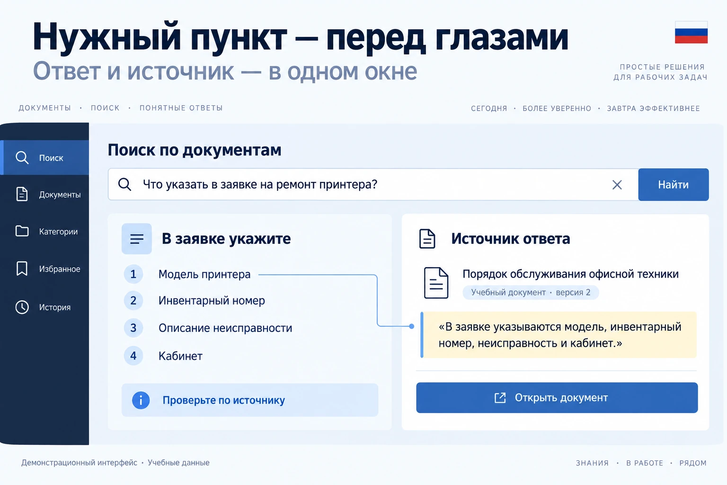Image resolution: width=727 pixels, height=485 pixels.
Task: Click the Russian flag icon in header
Action: tap(691, 32)
